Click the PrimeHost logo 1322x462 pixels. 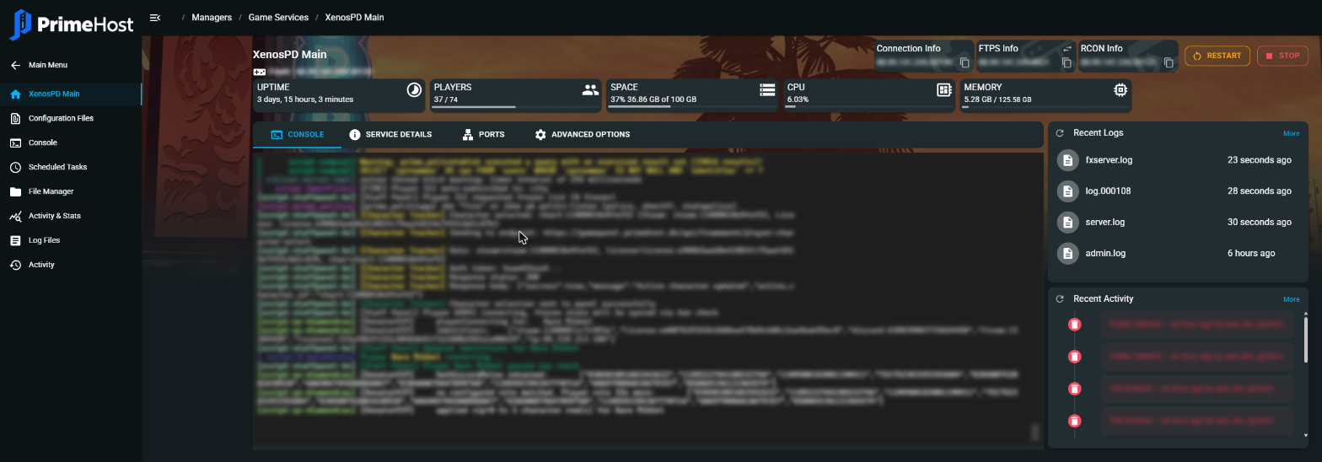72,24
